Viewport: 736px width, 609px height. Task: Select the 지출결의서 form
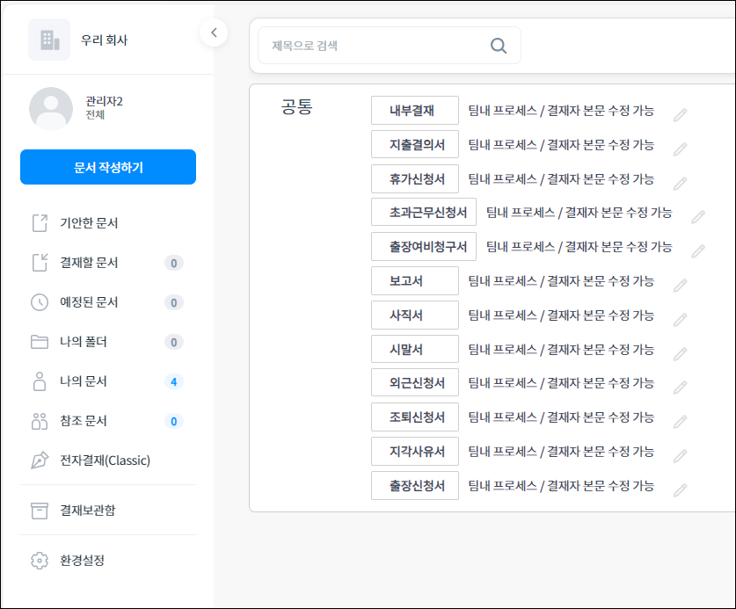click(x=415, y=144)
